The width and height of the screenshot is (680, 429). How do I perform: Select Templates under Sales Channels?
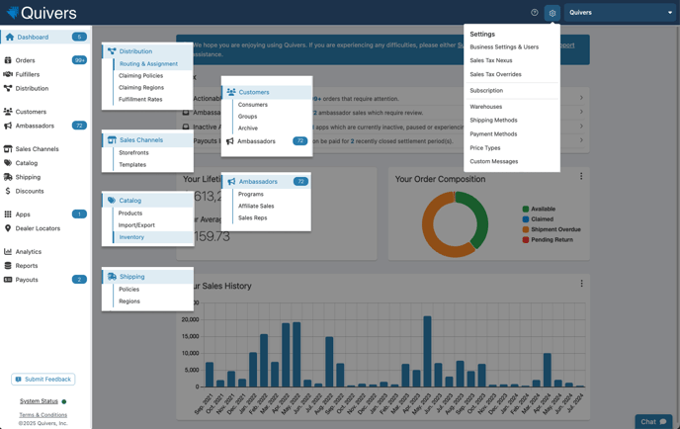[x=132, y=164]
